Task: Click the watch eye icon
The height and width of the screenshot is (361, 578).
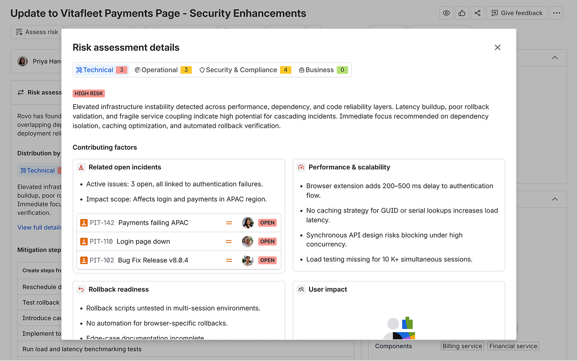Action: [447, 13]
